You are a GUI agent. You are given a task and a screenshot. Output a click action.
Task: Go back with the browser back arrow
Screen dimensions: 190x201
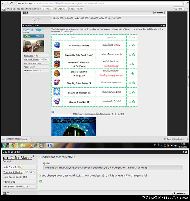(3, 3)
